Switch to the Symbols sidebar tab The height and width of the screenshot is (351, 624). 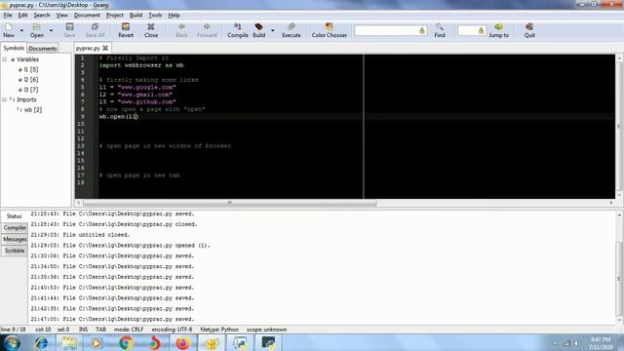point(14,48)
